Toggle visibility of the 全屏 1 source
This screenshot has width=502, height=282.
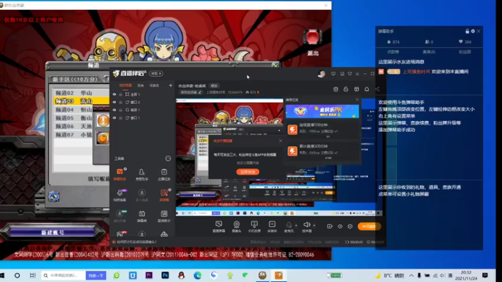(x=114, y=95)
